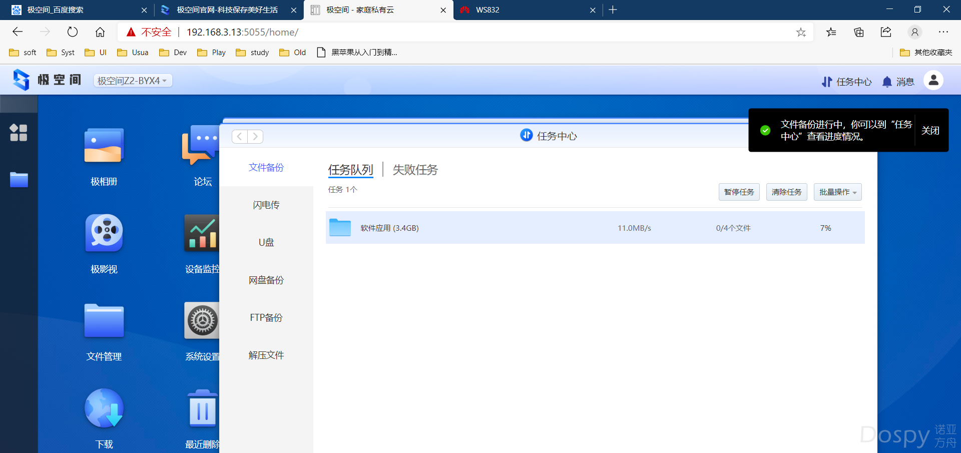Open browser collections icon
Screen dimensions: 961x453
[x=859, y=32]
